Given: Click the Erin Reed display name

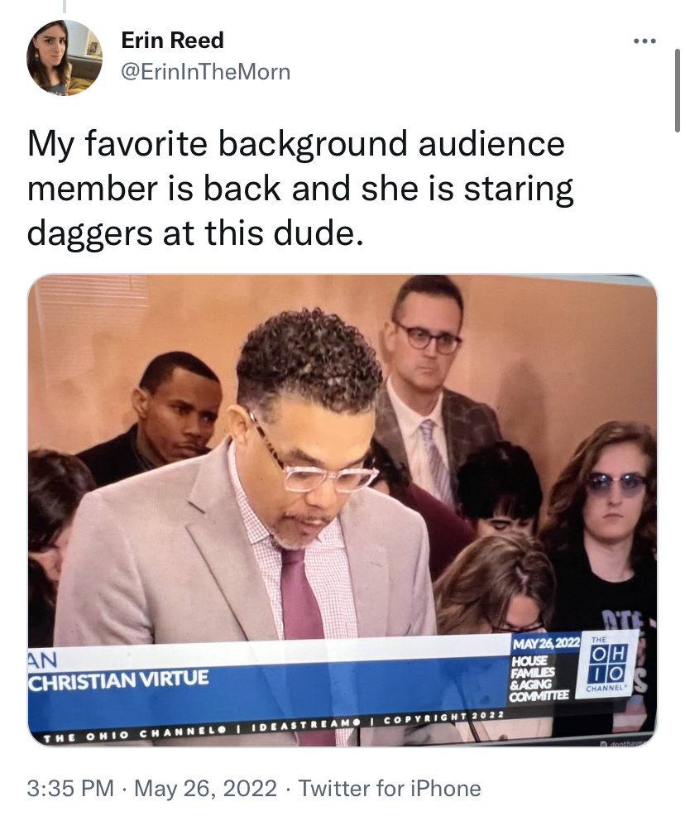Looking at the screenshot, I should [x=172, y=41].
